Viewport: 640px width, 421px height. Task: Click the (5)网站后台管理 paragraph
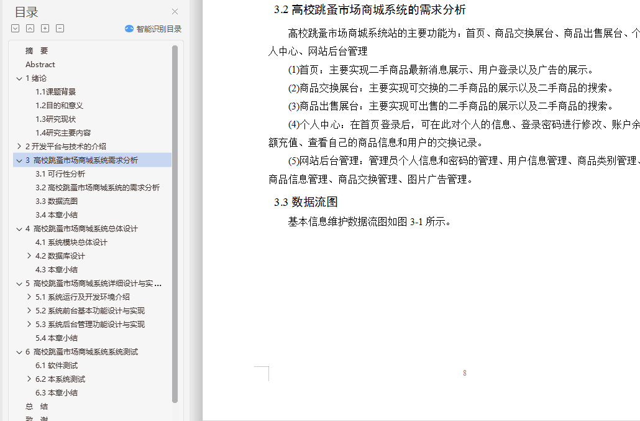(454, 170)
